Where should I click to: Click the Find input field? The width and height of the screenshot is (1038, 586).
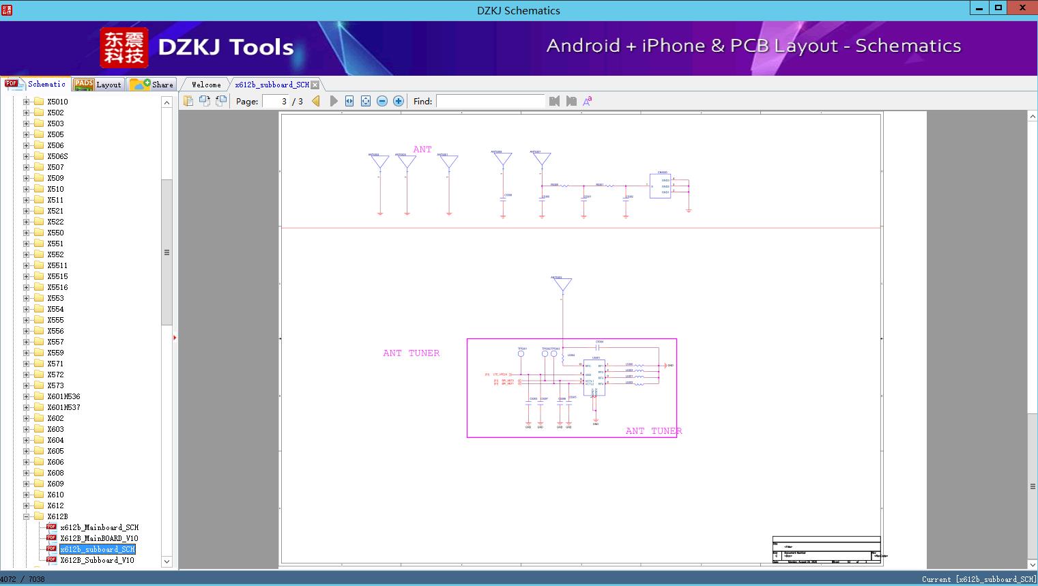(490, 101)
